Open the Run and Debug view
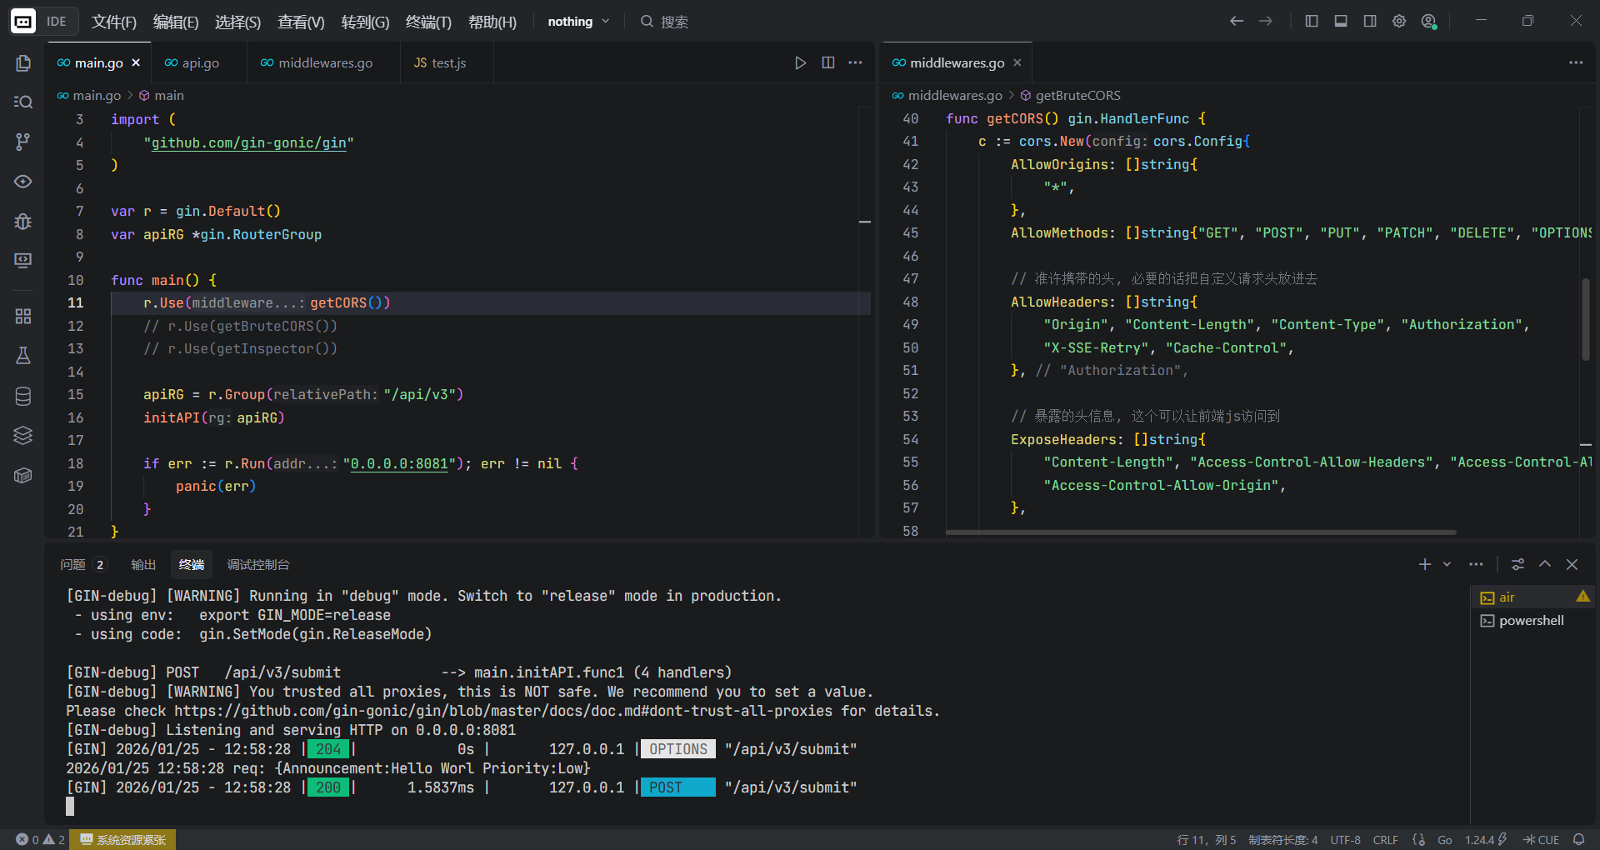 (x=23, y=221)
